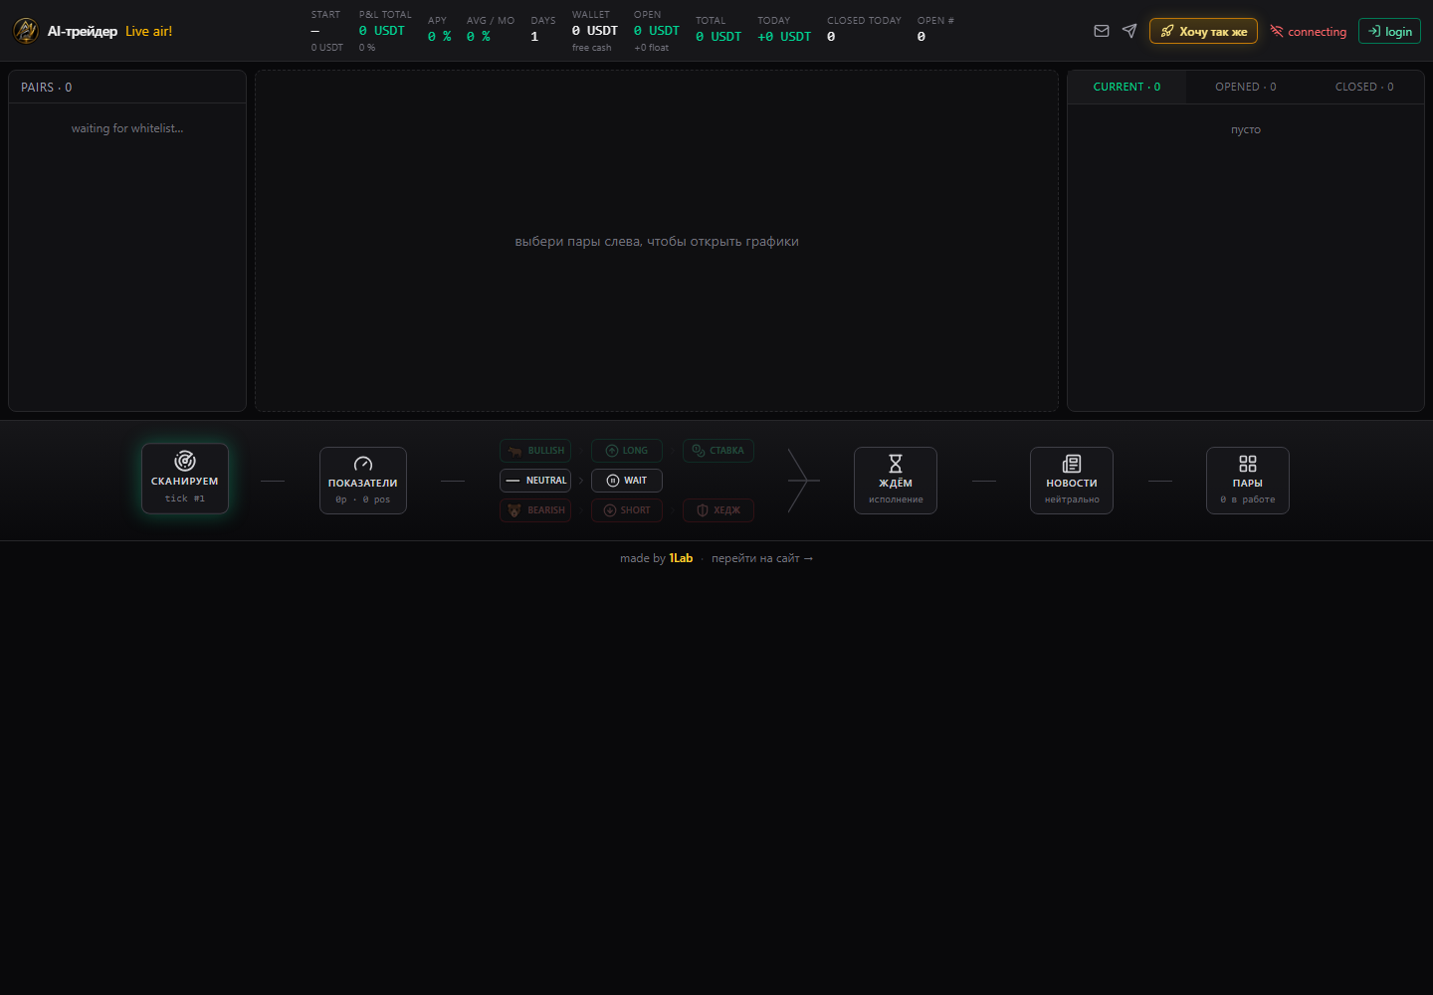Open the mail envelope icon
This screenshot has width=1433, height=995.
[x=1102, y=31]
